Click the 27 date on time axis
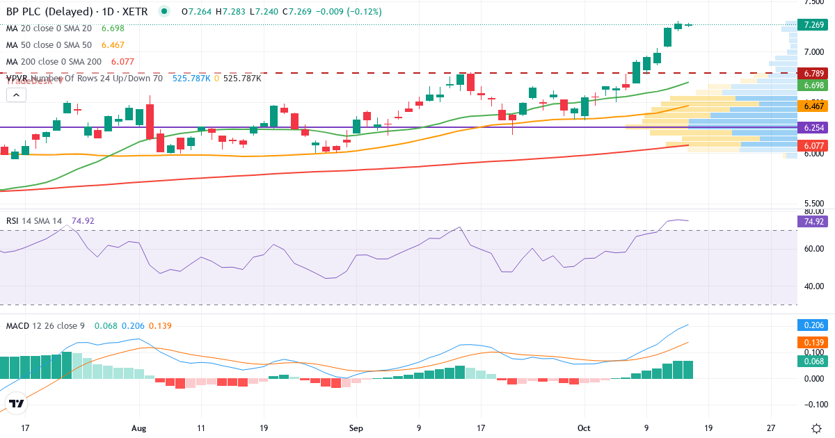 (771, 428)
